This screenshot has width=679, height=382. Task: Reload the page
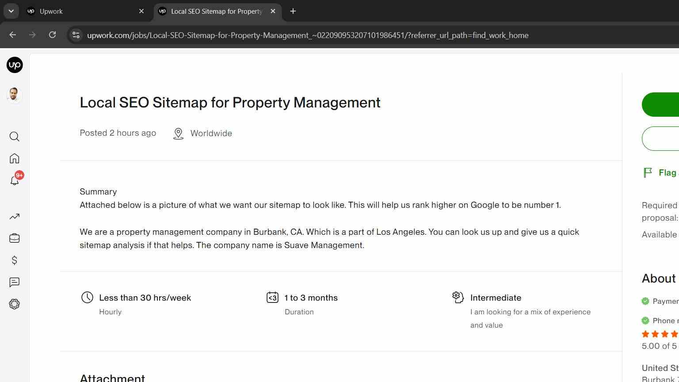[x=52, y=35]
